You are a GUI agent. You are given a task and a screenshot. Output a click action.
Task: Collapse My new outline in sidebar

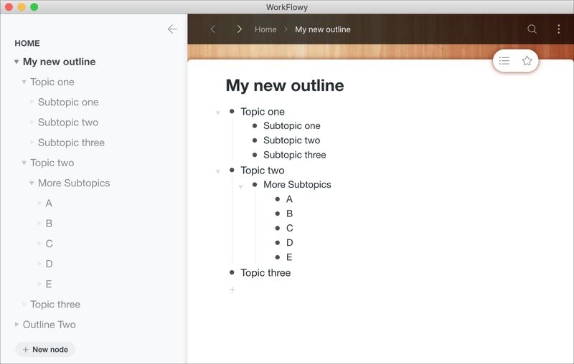coord(17,62)
